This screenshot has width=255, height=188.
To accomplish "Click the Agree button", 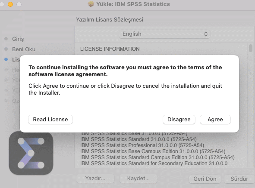I will tap(215, 120).
